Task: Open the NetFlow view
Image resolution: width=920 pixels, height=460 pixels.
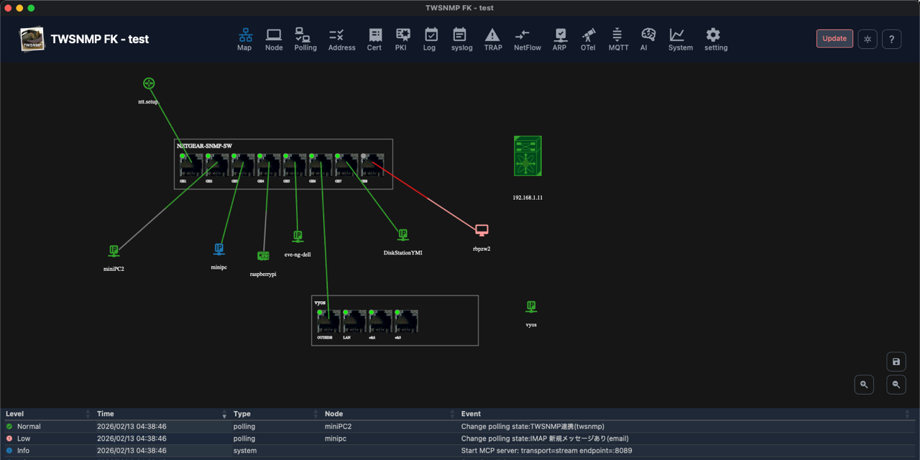Action: pos(527,39)
